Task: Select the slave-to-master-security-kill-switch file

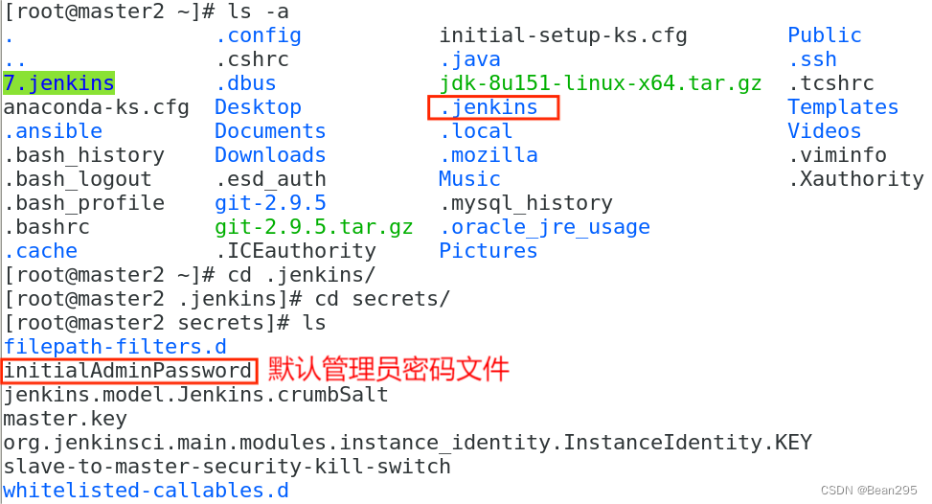Action: (227, 467)
